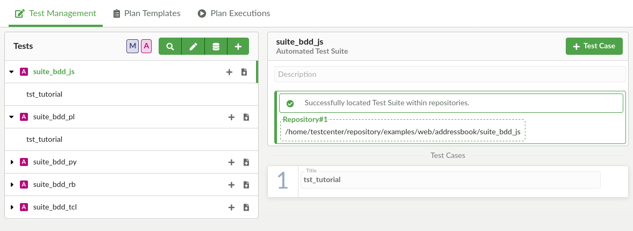The image size is (633, 231).
Task: Toggle the M manual tests filter
Action: [x=132, y=46]
